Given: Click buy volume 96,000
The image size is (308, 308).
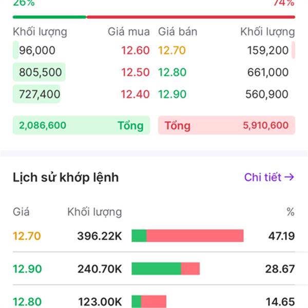Looking at the screenshot, I should [x=37, y=51].
